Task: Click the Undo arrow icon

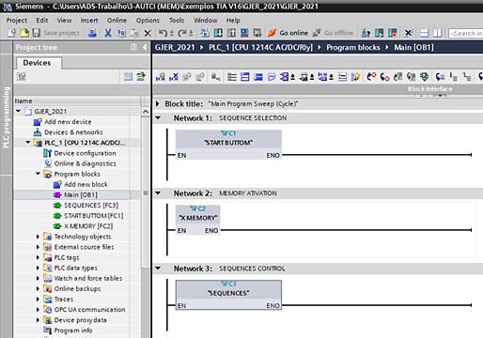Action: click(x=163, y=33)
